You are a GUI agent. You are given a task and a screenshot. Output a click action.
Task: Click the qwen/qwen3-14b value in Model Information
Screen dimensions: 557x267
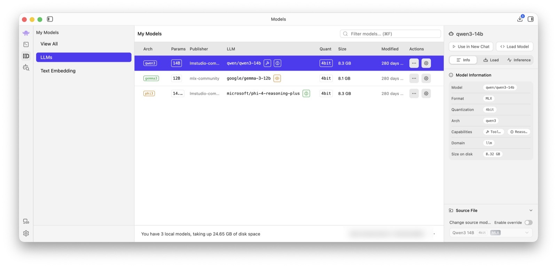click(x=500, y=87)
